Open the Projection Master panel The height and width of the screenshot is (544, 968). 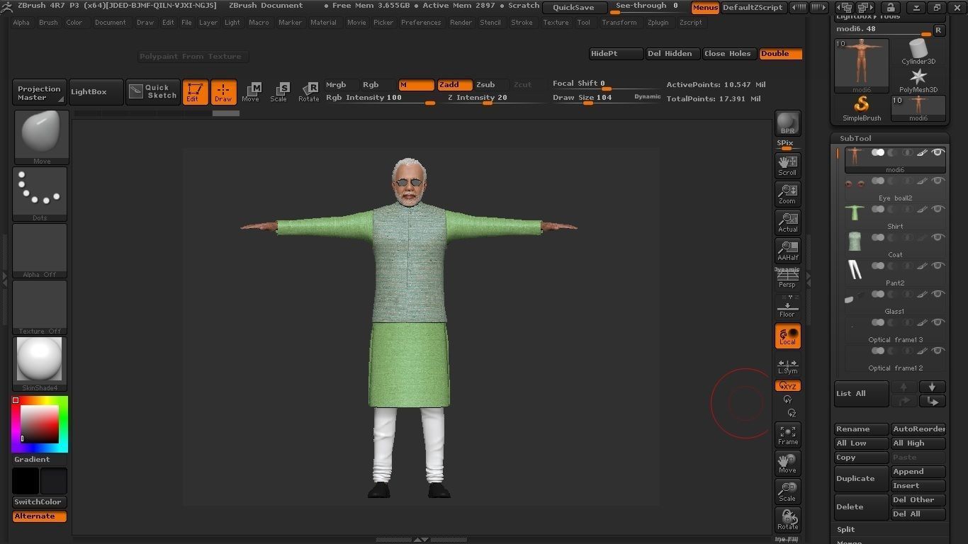tap(38, 91)
